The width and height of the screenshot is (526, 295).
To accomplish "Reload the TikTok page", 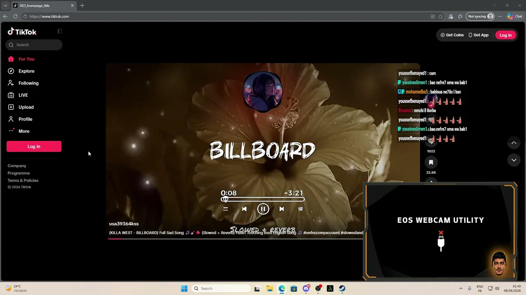I will coord(15,16).
